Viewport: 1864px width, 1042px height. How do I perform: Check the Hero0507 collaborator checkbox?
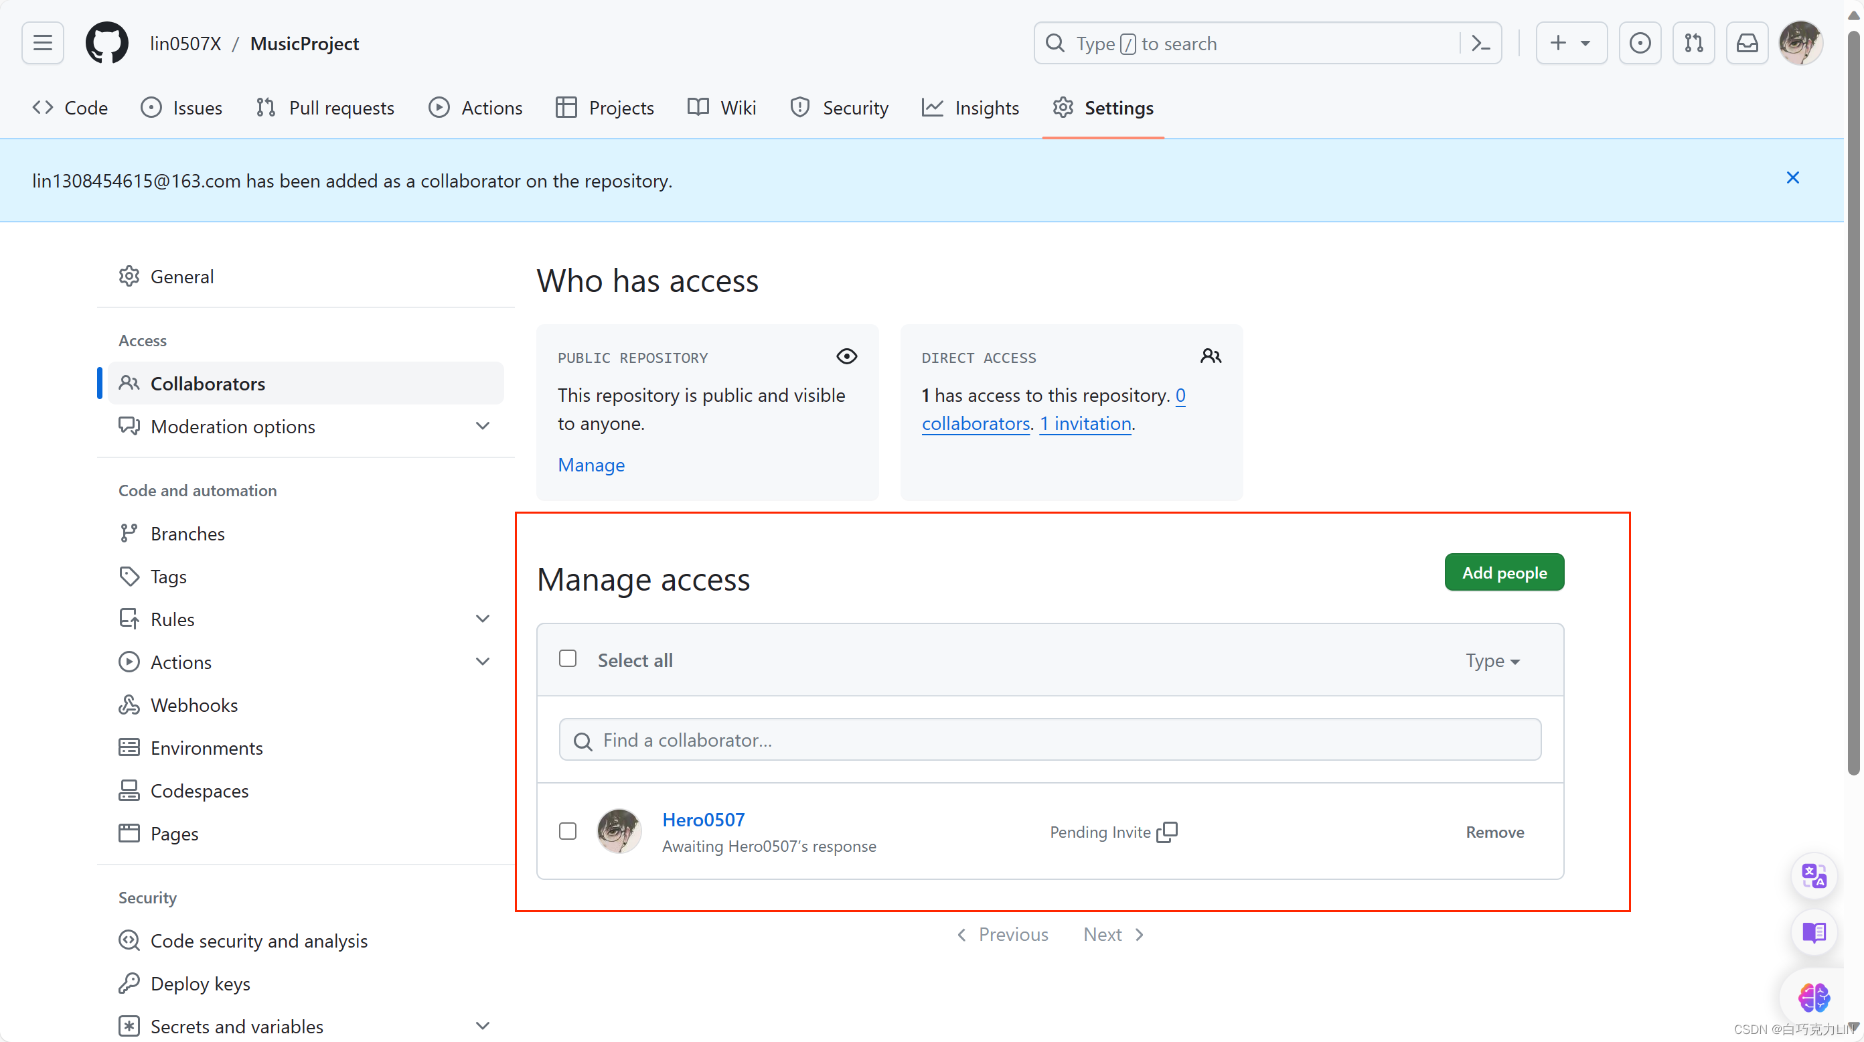point(568,830)
